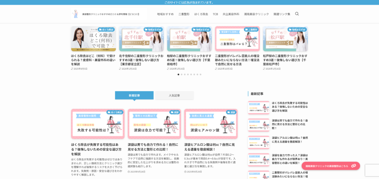
Task: Open sidebar article 涙袋は男でも自力で作れる
Action: point(290,124)
